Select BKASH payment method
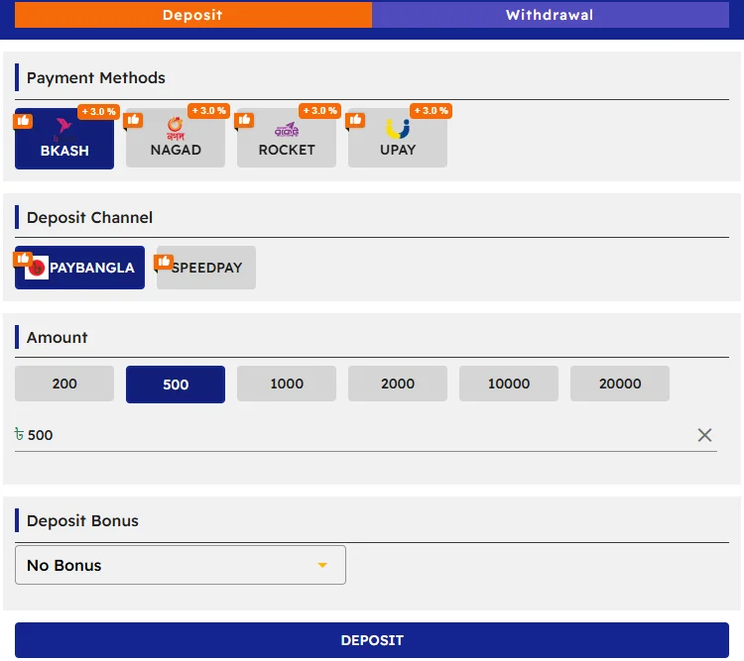 click(64, 139)
